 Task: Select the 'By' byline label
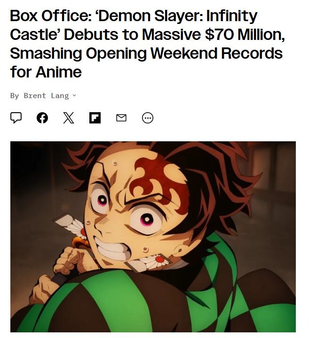15,96
